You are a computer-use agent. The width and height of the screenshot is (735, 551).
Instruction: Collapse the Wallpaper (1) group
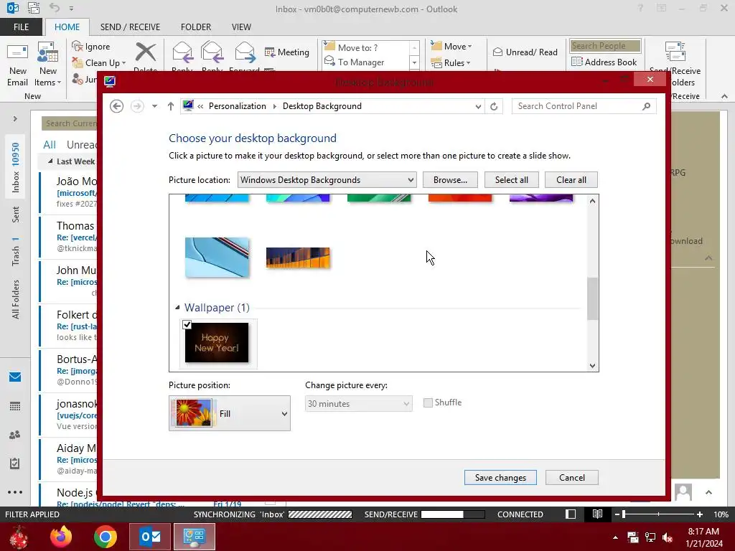(x=177, y=308)
